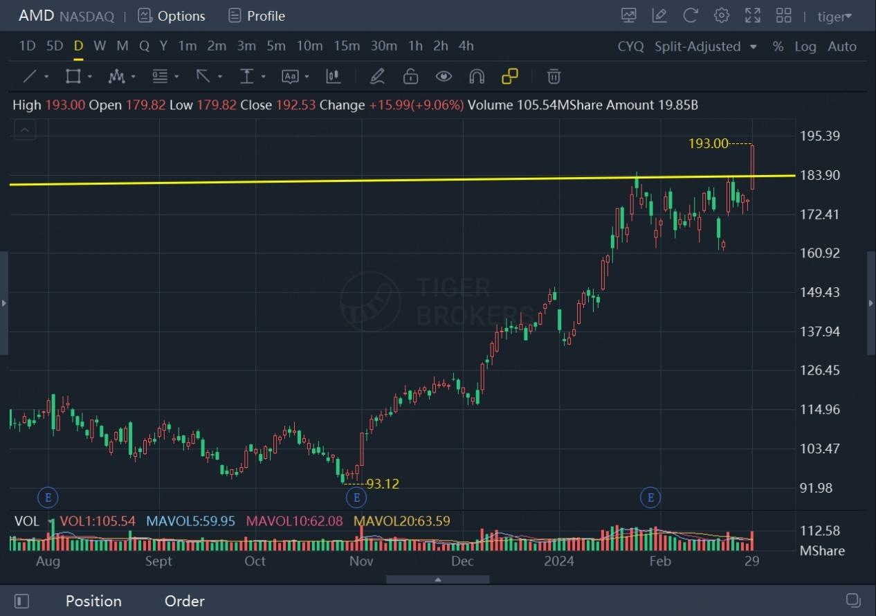The image size is (876, 616).
Task: Open chart settings gear
Action: coord(722,16)
